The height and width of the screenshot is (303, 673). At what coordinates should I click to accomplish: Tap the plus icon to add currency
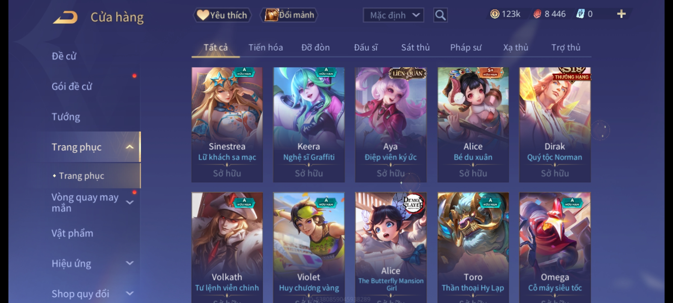[621, 14]
